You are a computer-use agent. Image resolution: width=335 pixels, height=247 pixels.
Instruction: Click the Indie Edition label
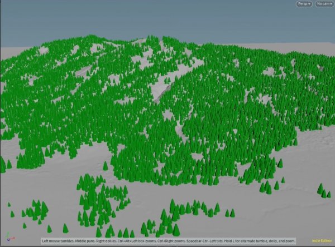(x=322, y=241)
